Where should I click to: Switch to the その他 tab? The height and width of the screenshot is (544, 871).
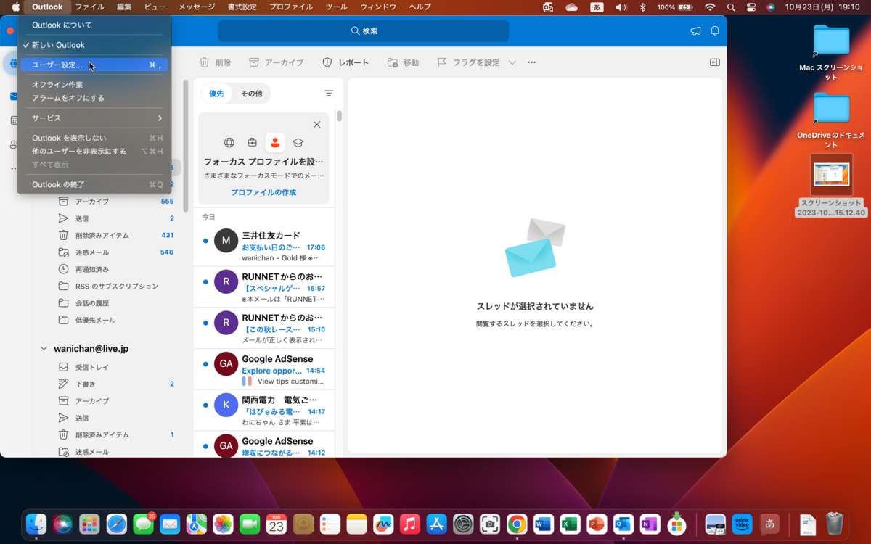click(x=251, y=94)
